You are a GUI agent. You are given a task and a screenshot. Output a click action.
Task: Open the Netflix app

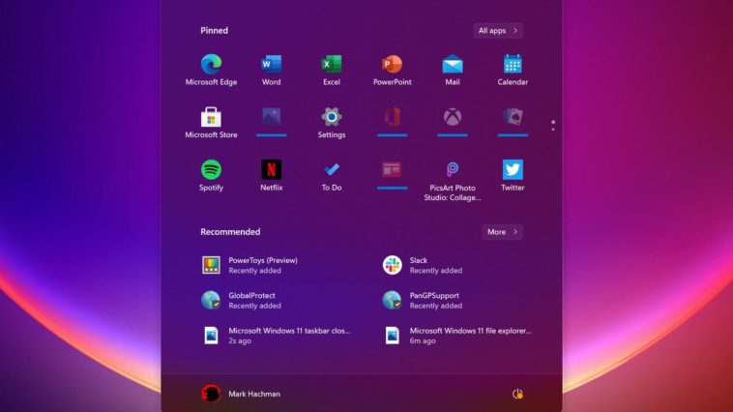click(271, 176)
